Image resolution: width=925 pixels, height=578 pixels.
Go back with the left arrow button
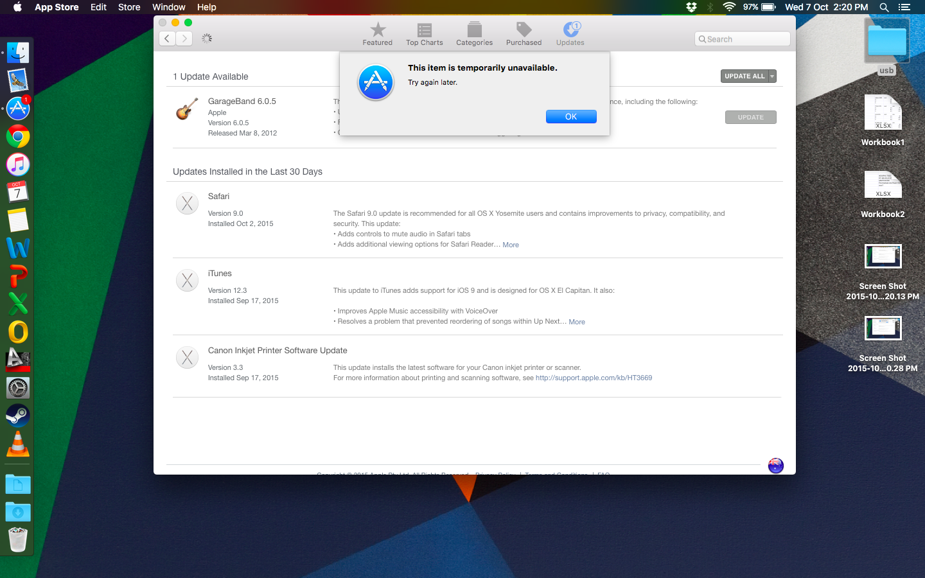(167, 39)
